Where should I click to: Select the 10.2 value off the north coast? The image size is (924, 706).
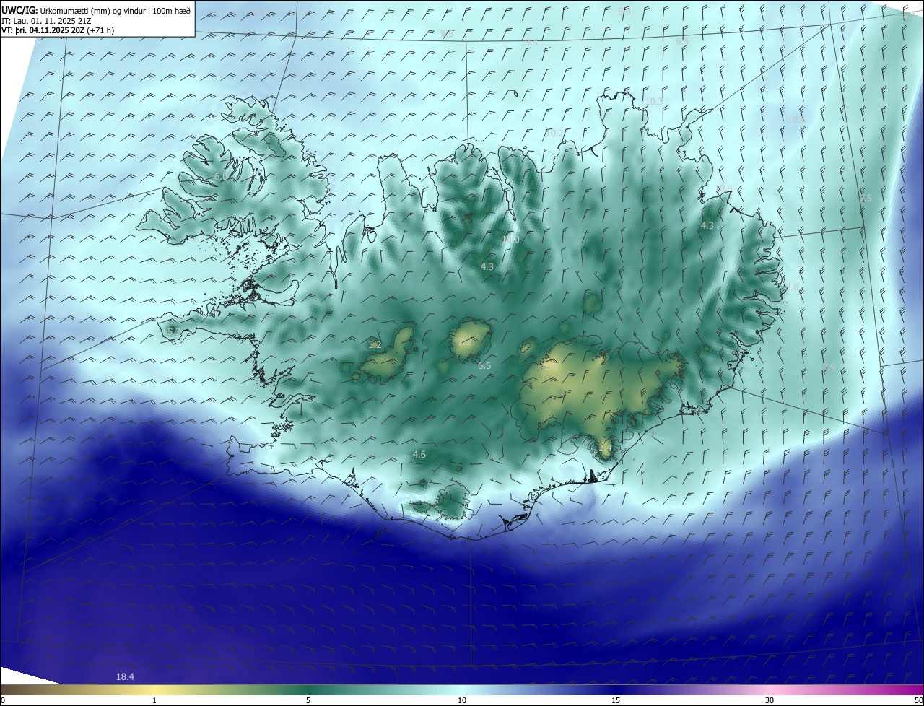coord(554,133)
